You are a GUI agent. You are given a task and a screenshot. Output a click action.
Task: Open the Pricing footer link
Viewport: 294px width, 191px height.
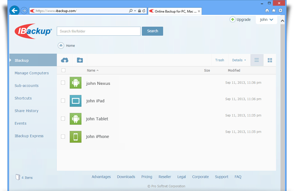point(147,177)
